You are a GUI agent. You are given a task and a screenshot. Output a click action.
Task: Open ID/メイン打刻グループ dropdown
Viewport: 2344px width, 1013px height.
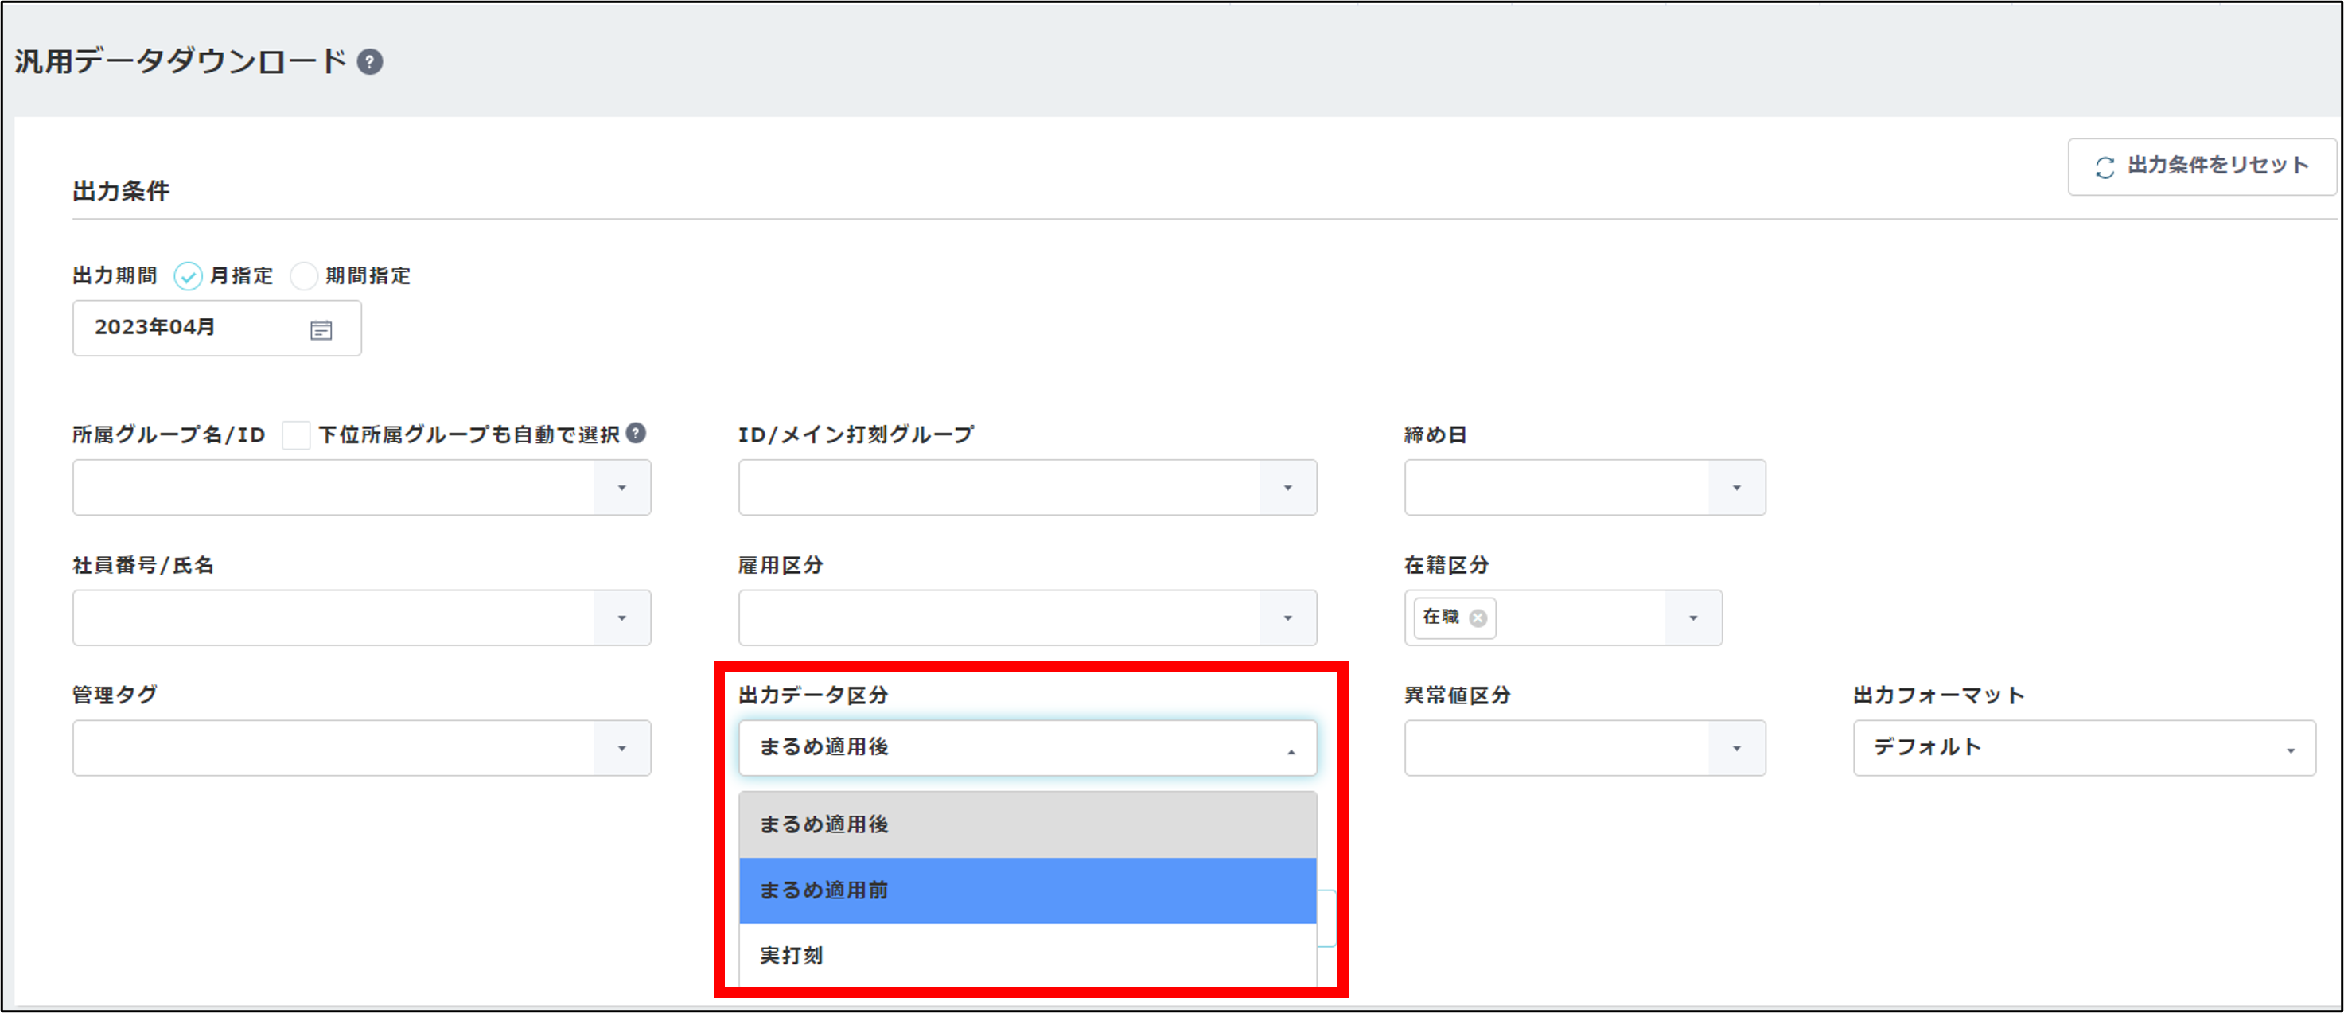[x=1287, y=488]
